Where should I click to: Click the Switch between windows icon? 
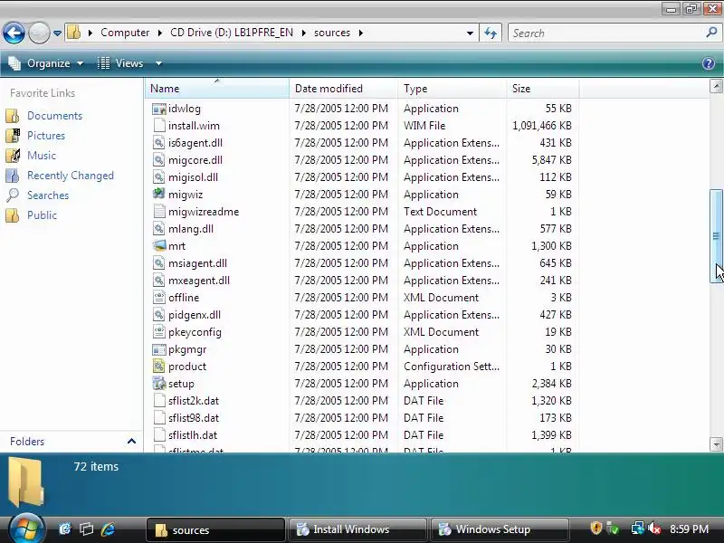tap(86, 529)
